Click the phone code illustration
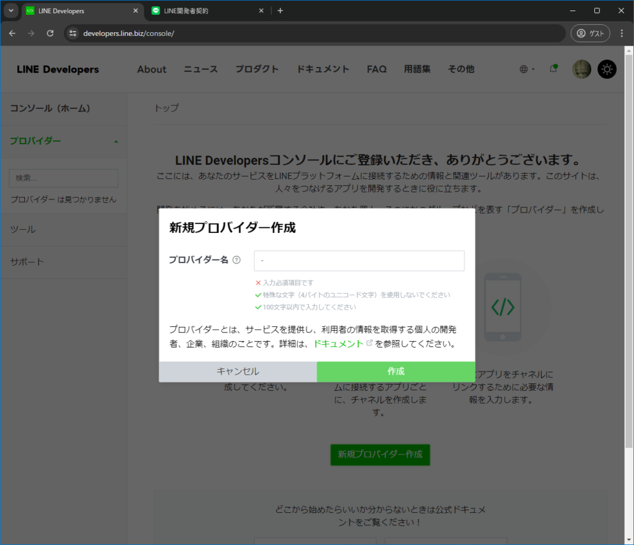 [503, 307]
